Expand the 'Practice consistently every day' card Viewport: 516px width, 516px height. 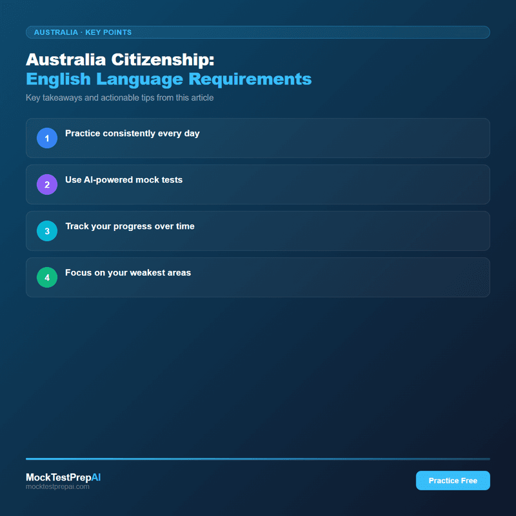(258, 138)
